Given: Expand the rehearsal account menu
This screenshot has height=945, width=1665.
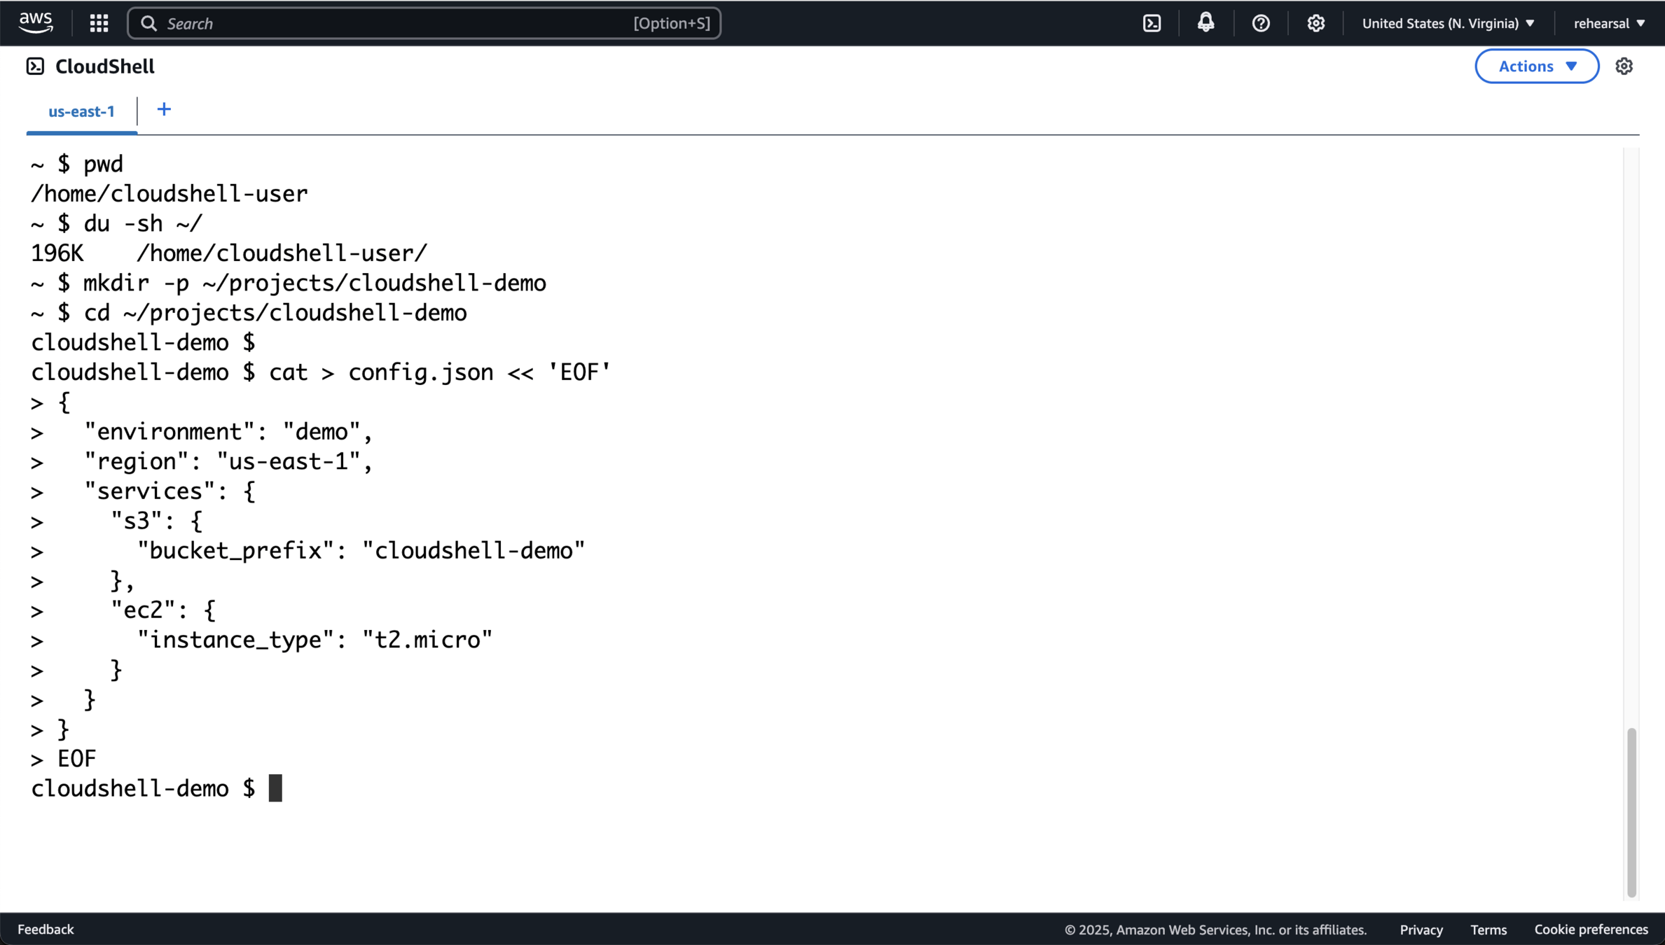Looking at the screenshot, I should 1609,23.
